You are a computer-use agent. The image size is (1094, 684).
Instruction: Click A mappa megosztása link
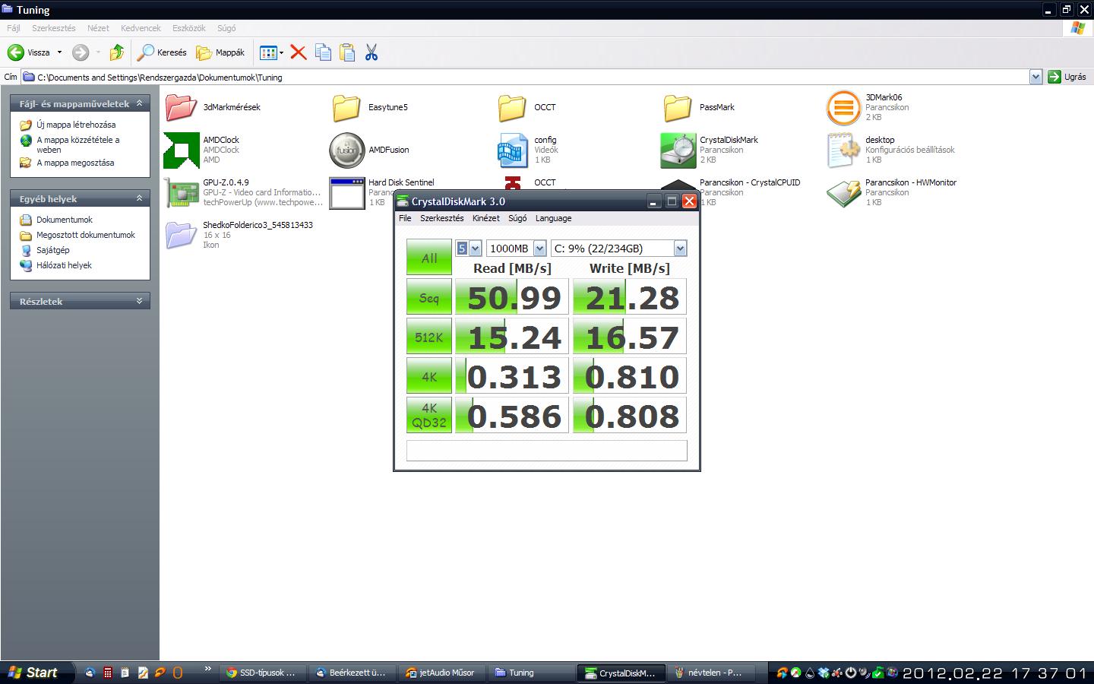(75, 163)
